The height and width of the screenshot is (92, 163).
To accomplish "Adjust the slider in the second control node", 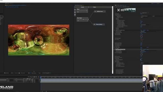I will [x=83, y=19].
